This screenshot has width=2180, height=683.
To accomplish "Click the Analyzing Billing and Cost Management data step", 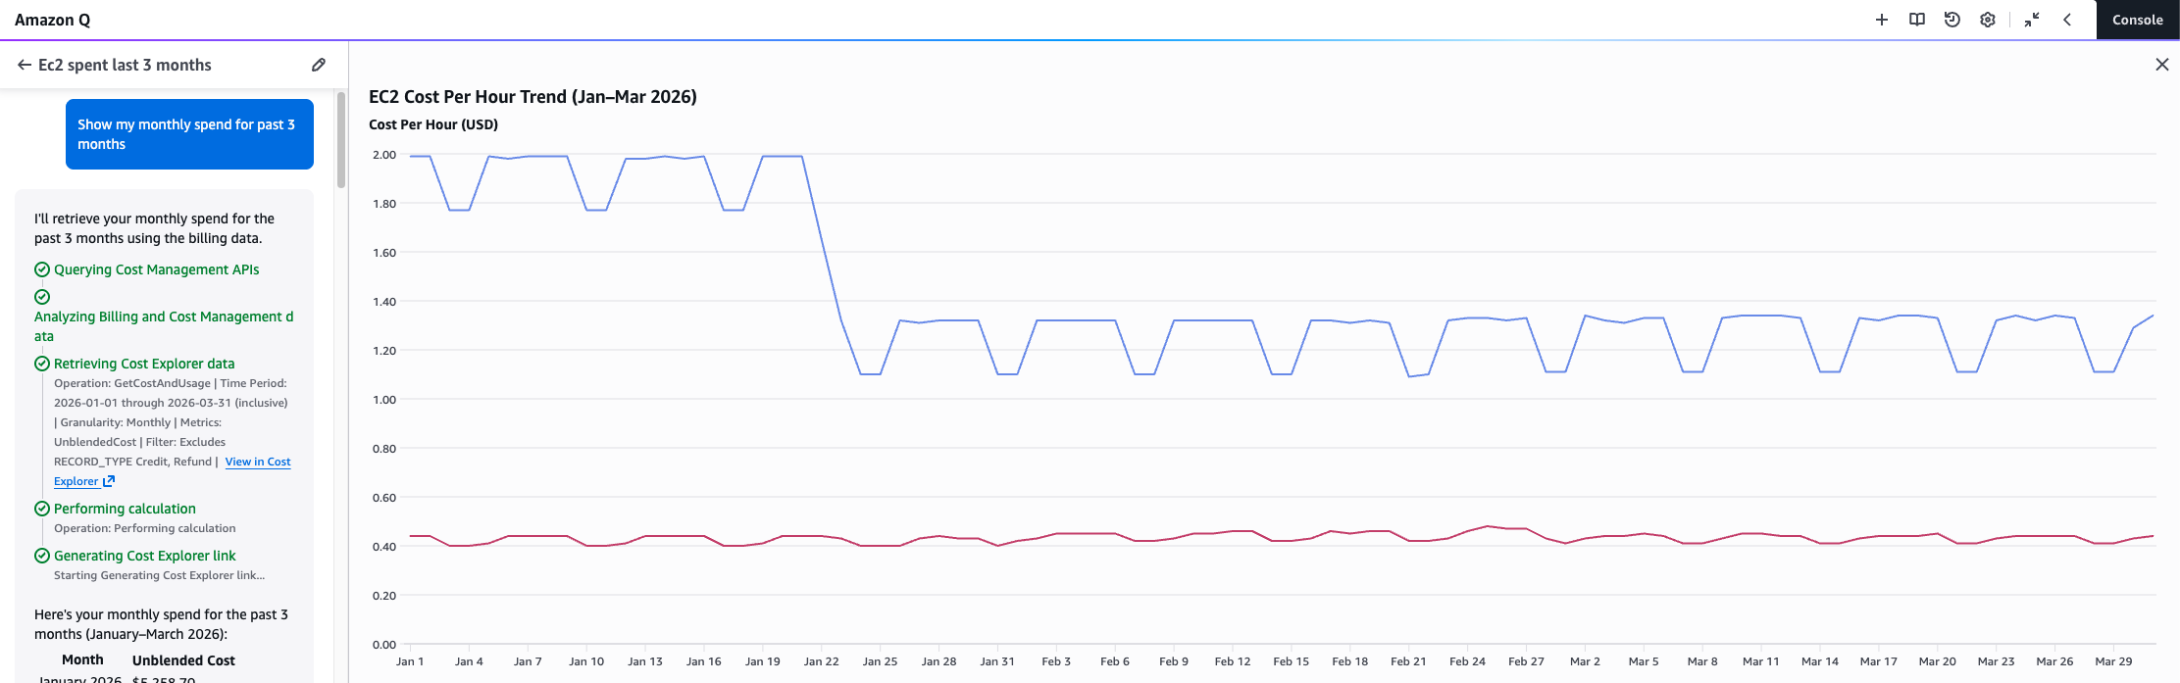I will point(164,326).
